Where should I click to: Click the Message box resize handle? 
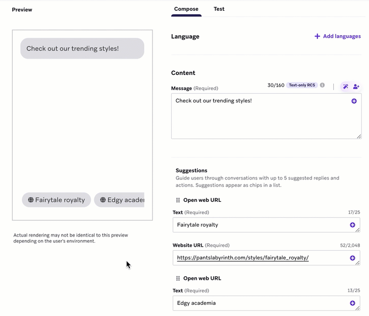pos(359,136)
